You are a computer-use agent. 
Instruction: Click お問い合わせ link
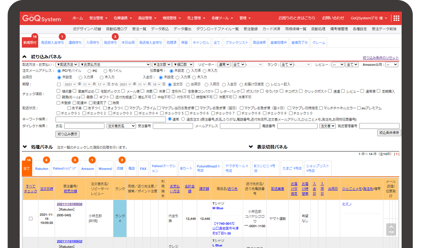(333, 18)
